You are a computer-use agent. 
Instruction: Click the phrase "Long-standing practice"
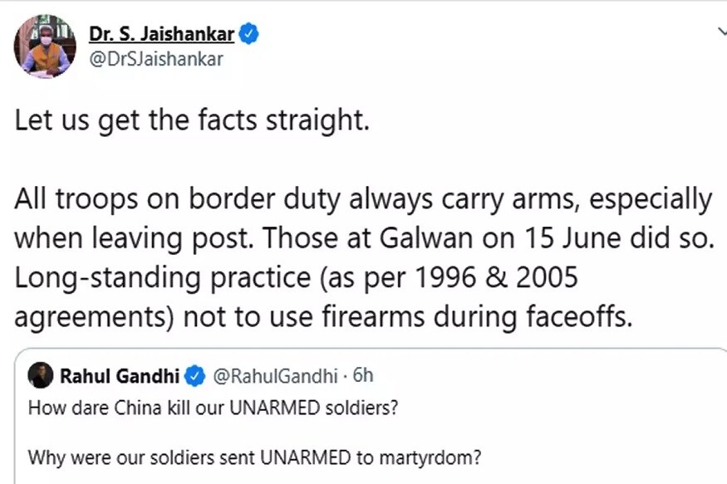pyautogui.click(x=163, y=278)
